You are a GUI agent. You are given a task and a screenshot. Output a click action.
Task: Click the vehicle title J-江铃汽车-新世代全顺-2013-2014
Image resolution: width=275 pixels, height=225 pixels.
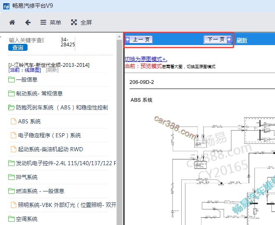[49, 65]
